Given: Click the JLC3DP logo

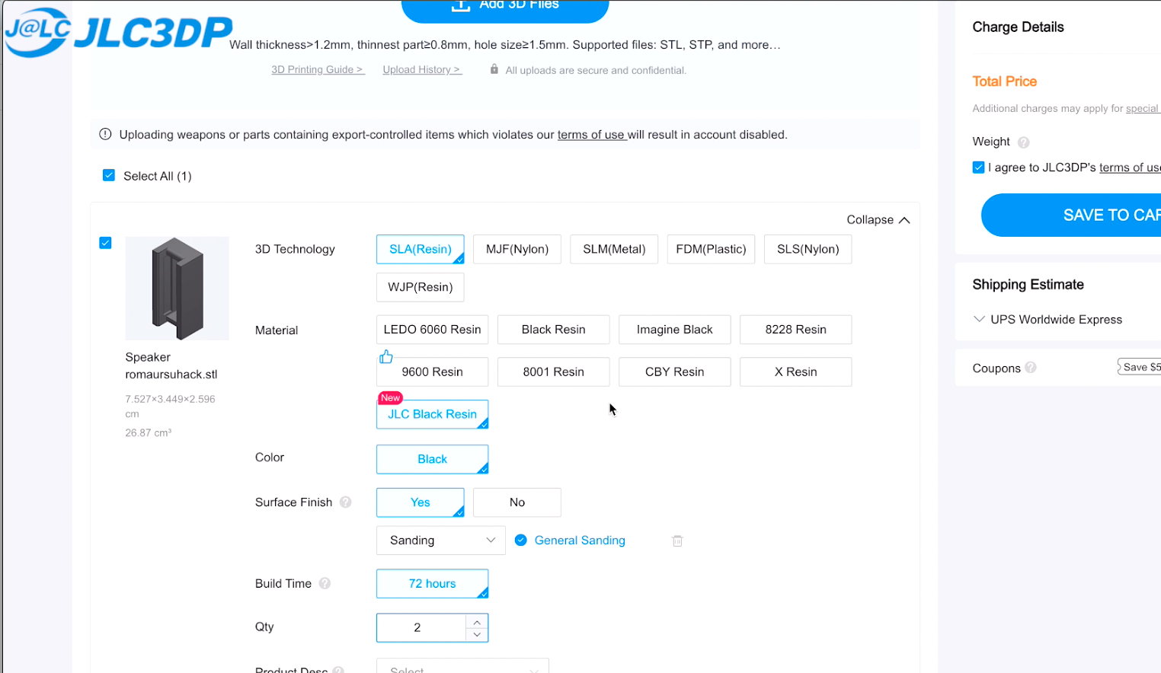Looking at the screenshot, I should [118, 32].
